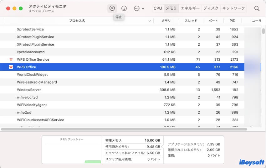Click the キャッシュされたファイル 6.50 GB entry
Image resolution: width=266 pixels, height=168 pixels.
[x=133, y=153]
